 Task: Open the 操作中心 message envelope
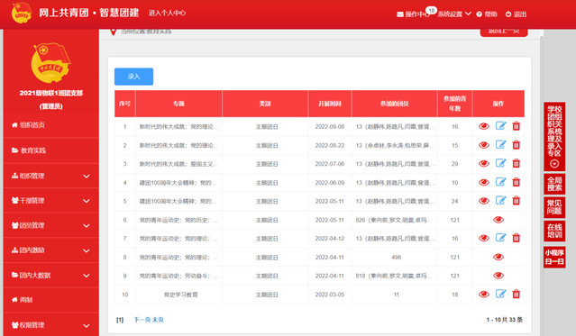click(x=400, y=14)
